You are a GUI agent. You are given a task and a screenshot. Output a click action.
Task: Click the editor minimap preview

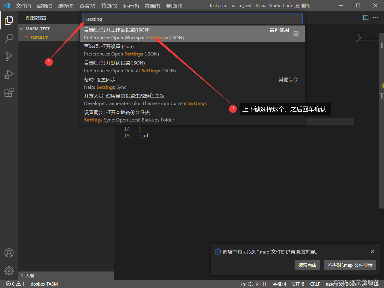[367, 37]
